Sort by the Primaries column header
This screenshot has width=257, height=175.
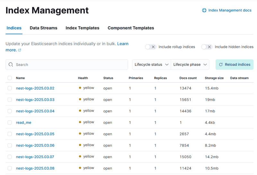pos(136,78)
